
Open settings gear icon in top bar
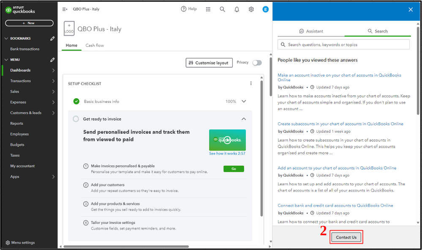pos(251,9)
